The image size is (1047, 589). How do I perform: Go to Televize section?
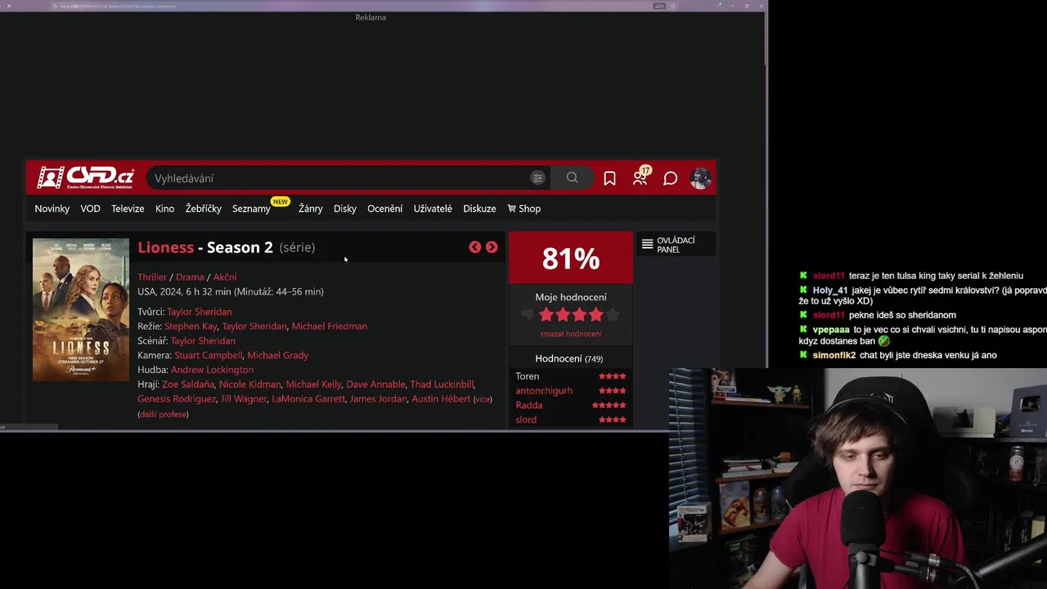point(128,209)
